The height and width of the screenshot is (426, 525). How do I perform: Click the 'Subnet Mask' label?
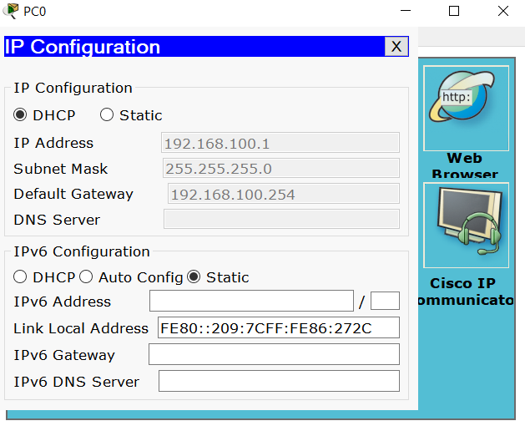coord(61,169)
